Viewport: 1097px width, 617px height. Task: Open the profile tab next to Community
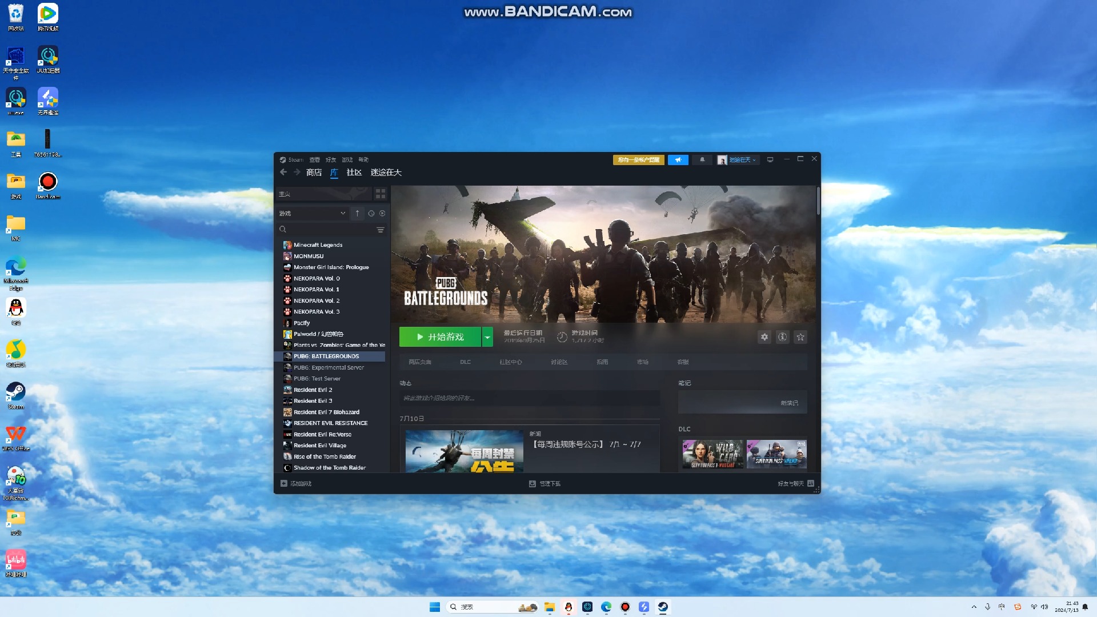coord(386,173)
